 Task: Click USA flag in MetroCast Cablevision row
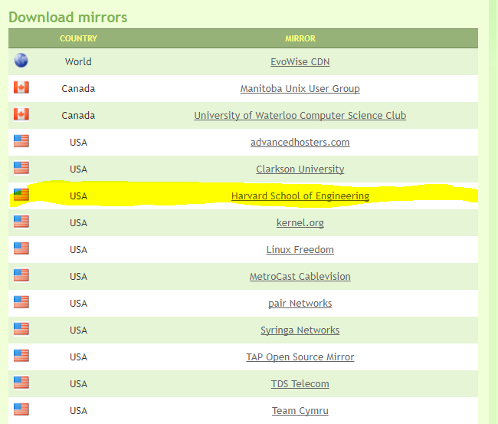coord(21,275)
